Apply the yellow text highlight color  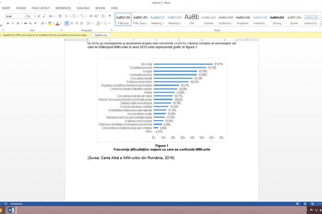[x=49, y=23]
